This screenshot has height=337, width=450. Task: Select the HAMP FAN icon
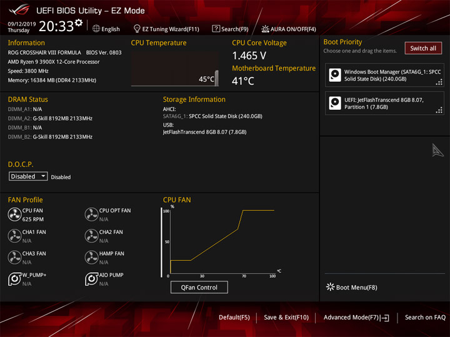point(91,258)
